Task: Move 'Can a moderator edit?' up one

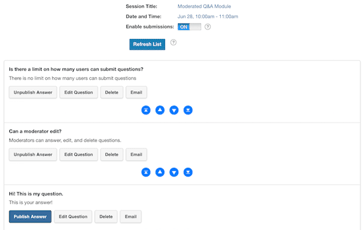Action: click(x=160, y=172)
